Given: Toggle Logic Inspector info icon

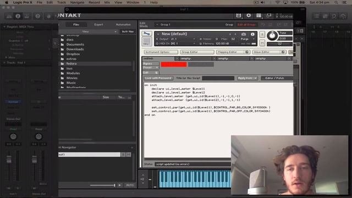Looking at the screenshot, I should pyautogui.click(x=18, y=16).
